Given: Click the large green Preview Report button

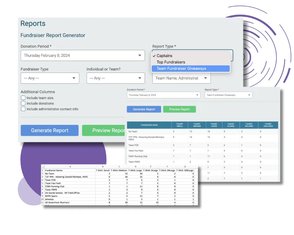Looking at the screenshot, I should (x=103, y=130).
